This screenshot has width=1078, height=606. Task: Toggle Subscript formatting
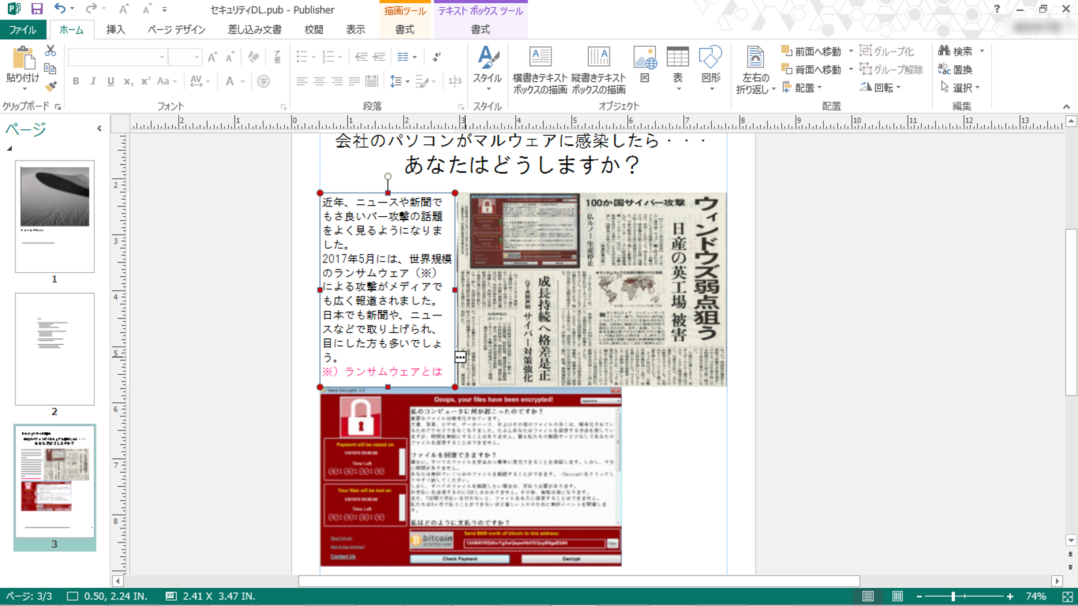coord(128,82)
